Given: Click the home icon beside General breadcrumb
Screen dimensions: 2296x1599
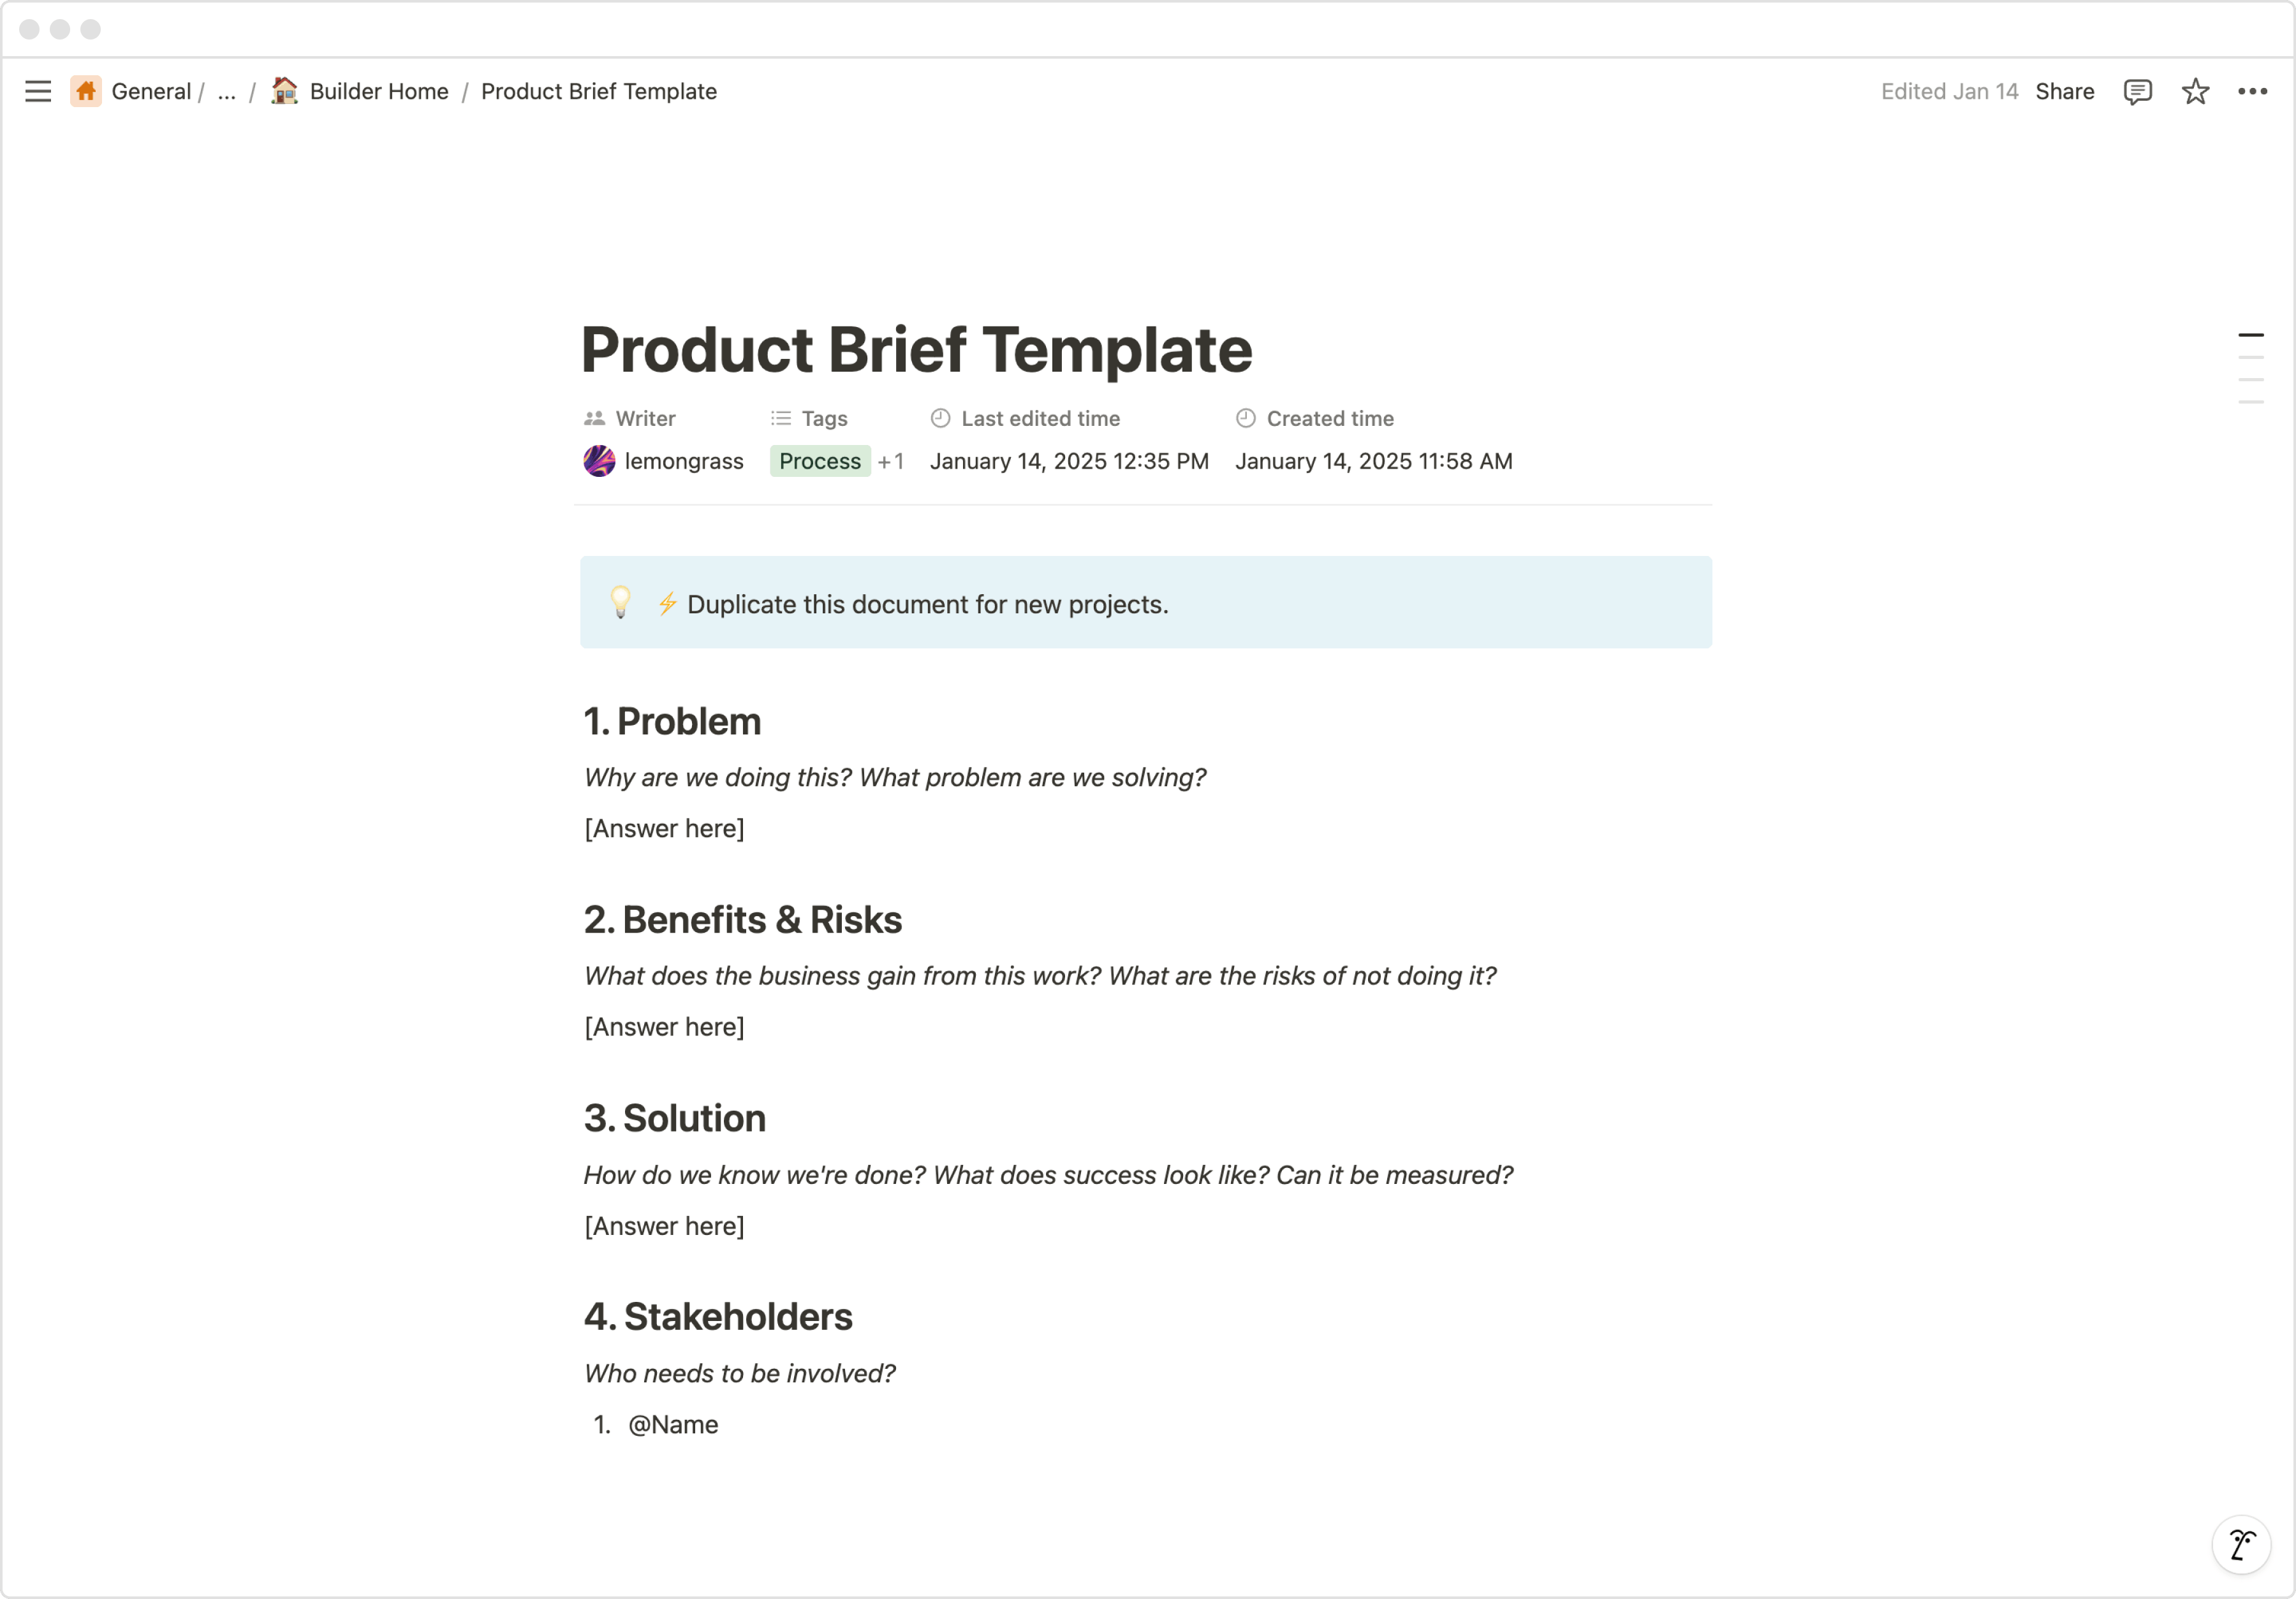Looking at the screenshot, I should click(x=85, y=91).
